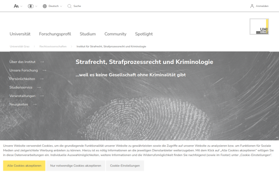
Task: Open Cookie-Einstellungen button
Action: pyautogui.click(x=125, y=166)
